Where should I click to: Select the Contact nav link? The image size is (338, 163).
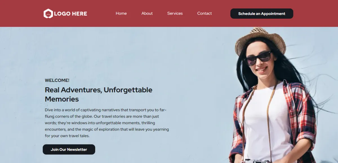[x=204, y=13]
